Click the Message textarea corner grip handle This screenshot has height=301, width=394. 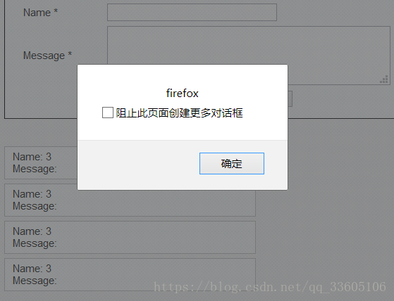point(384,79)
